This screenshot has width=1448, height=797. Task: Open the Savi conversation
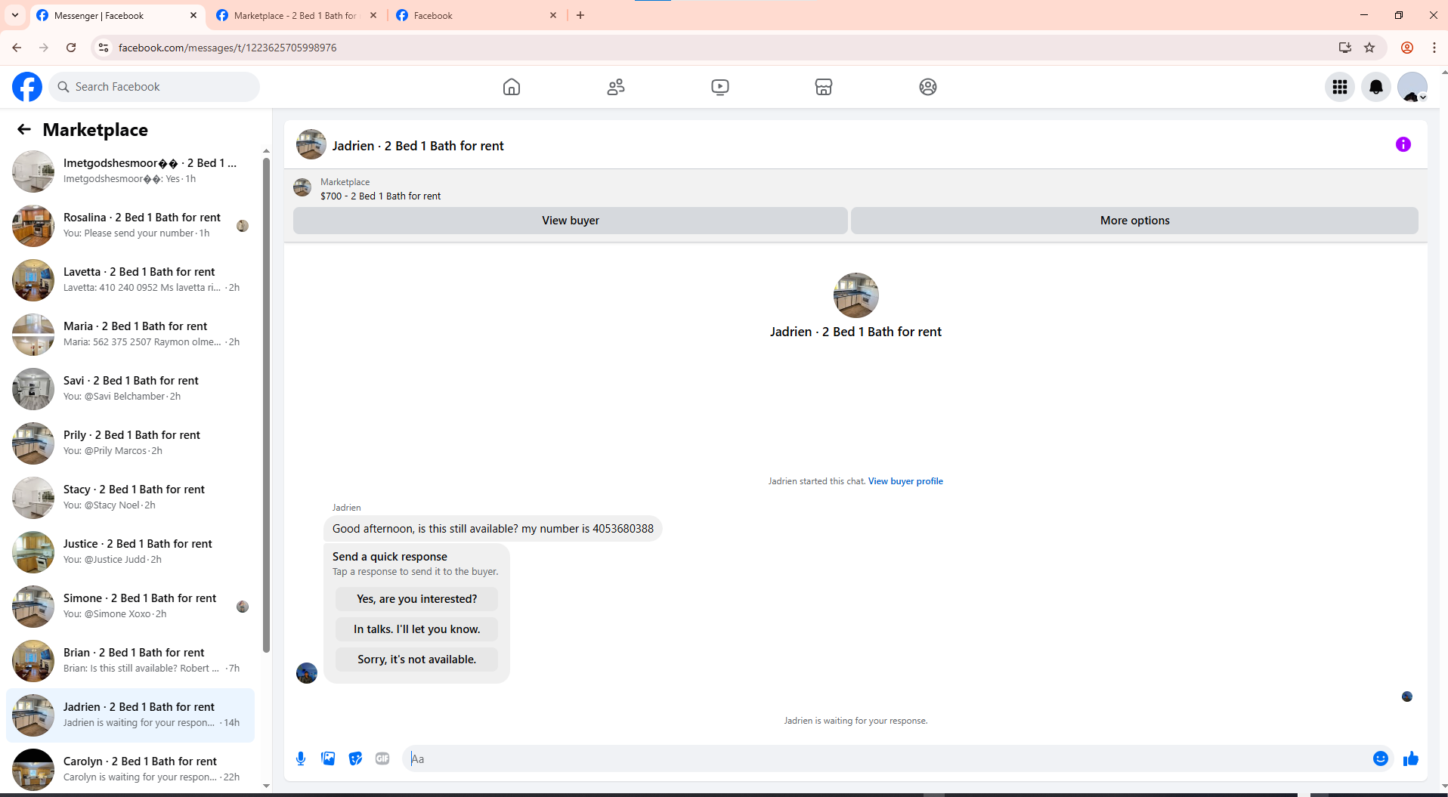(x=130, y=389)
